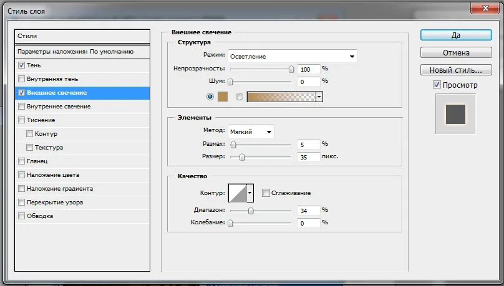
Task: Enable the Внутреннее свечение checkbox
Action: point(22,107)
